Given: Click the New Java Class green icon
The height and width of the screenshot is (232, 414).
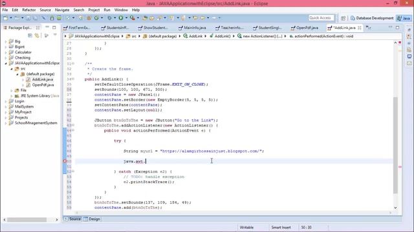Looking at the screenshot, I should (x=96, y=18).
